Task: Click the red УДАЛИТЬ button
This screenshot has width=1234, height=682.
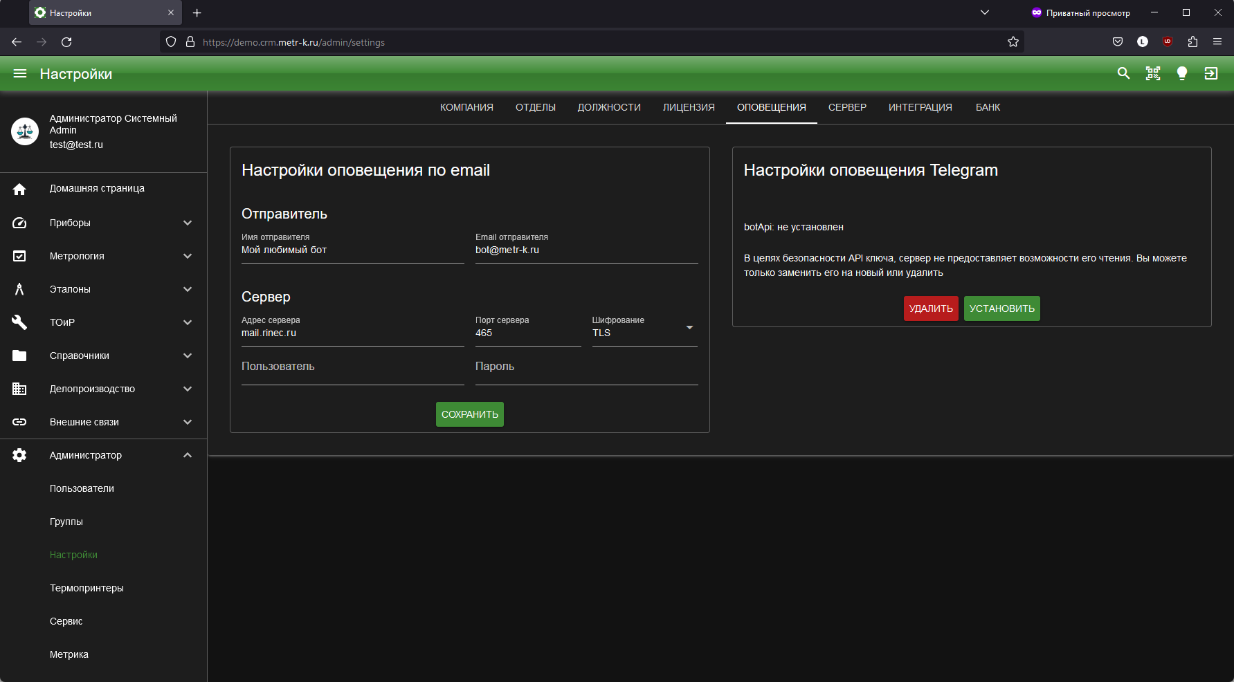Action: pyautogui.click(x=931, y=308)
